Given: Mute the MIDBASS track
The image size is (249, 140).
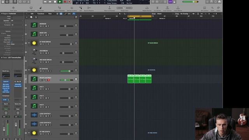Looking at the screenshot, I should [x=40, y=26].
